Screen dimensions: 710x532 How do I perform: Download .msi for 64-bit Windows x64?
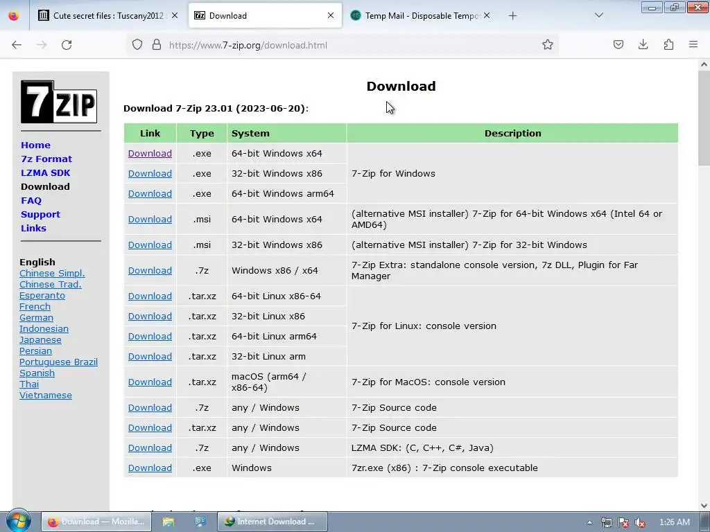[x=150, y=220]
